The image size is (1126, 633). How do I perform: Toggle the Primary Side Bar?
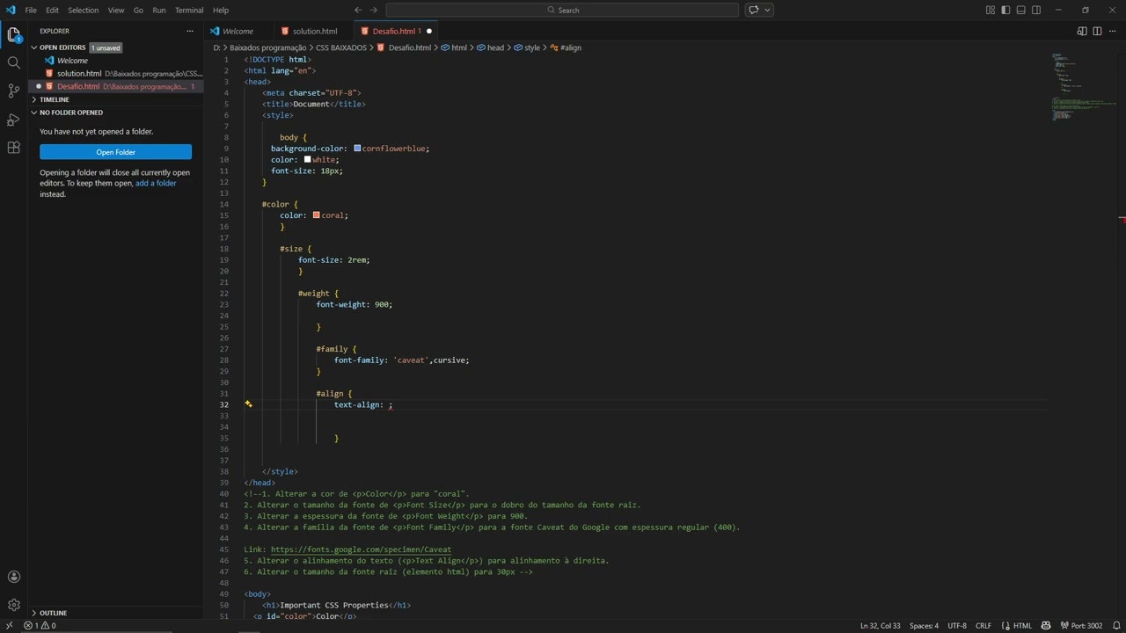point(1006,10)
